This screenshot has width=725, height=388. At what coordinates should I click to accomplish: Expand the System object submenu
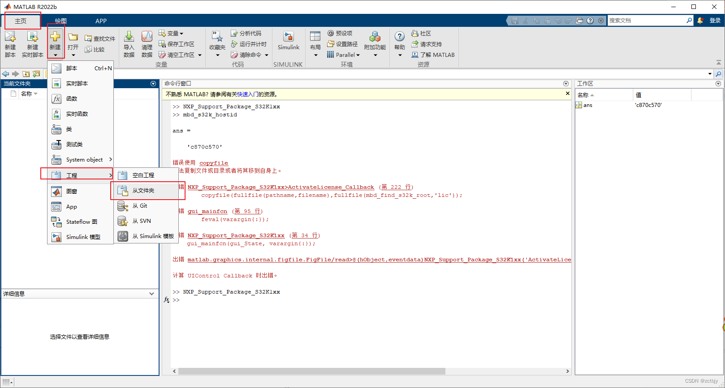click(x=81, y=159)
